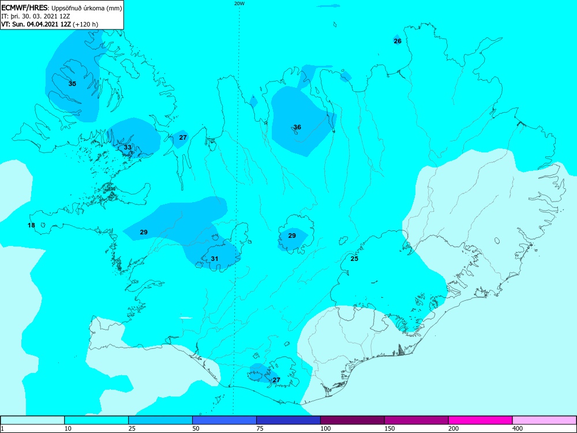Screen dimensions: 577x433
Task: Pick the sky blue 25–50 legend swatch
Action: pos(160,420)
